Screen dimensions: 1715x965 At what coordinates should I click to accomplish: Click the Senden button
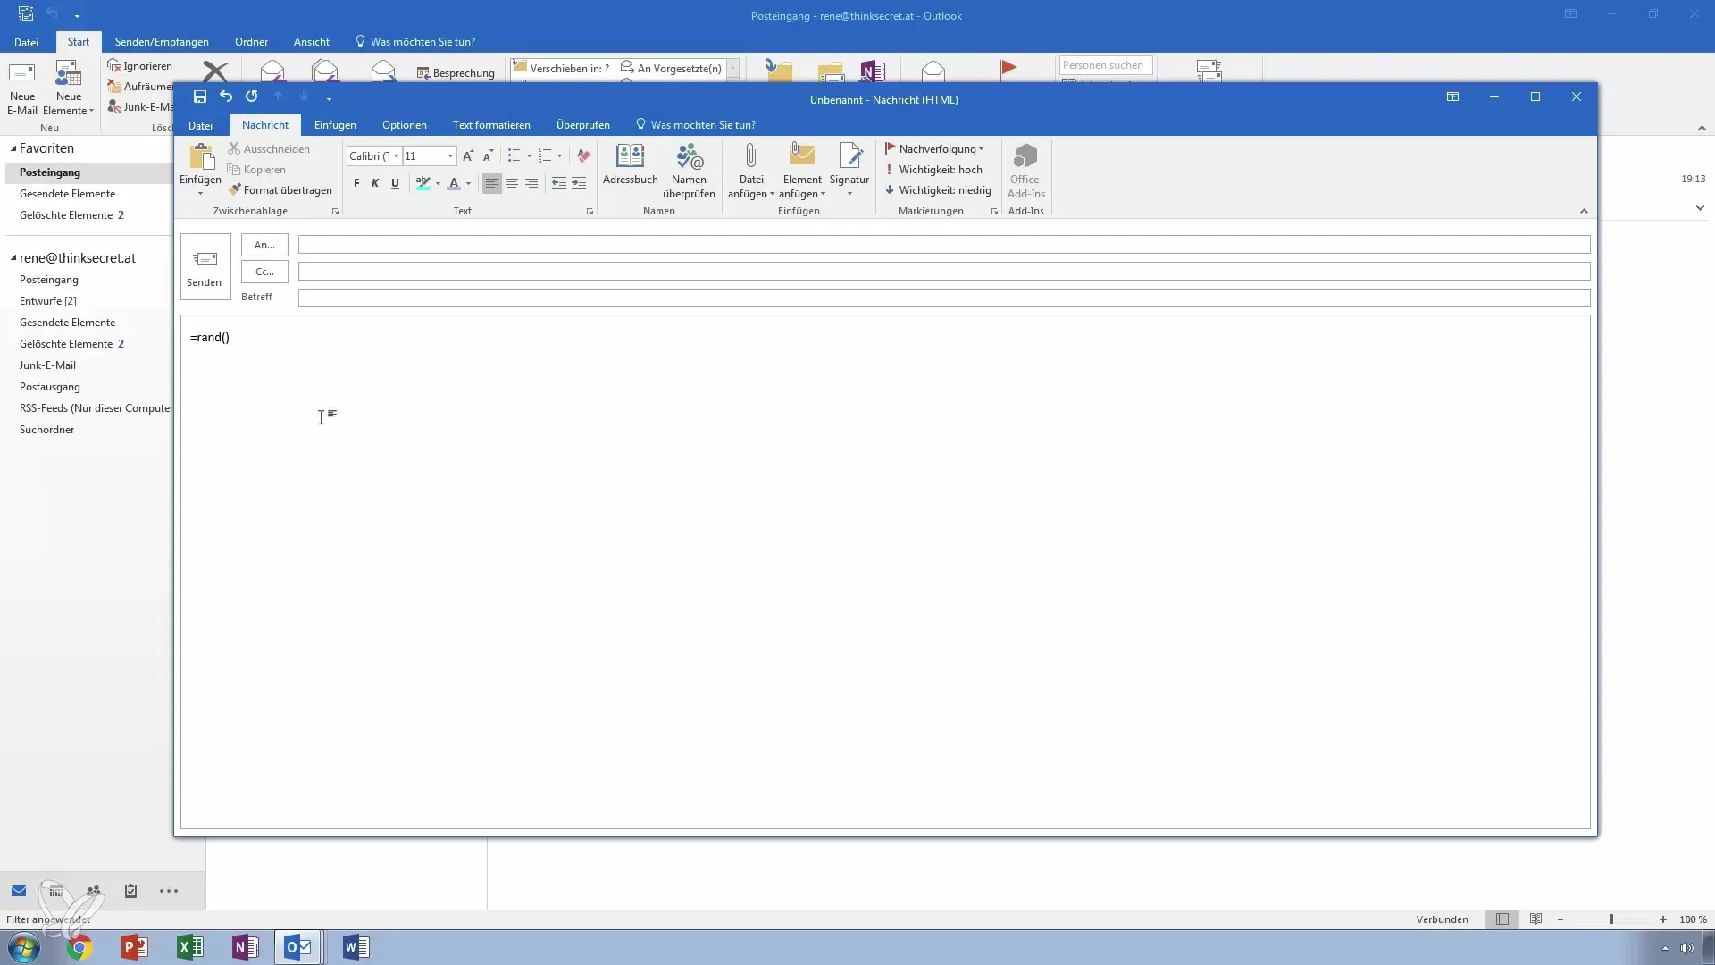pos(205,266)
